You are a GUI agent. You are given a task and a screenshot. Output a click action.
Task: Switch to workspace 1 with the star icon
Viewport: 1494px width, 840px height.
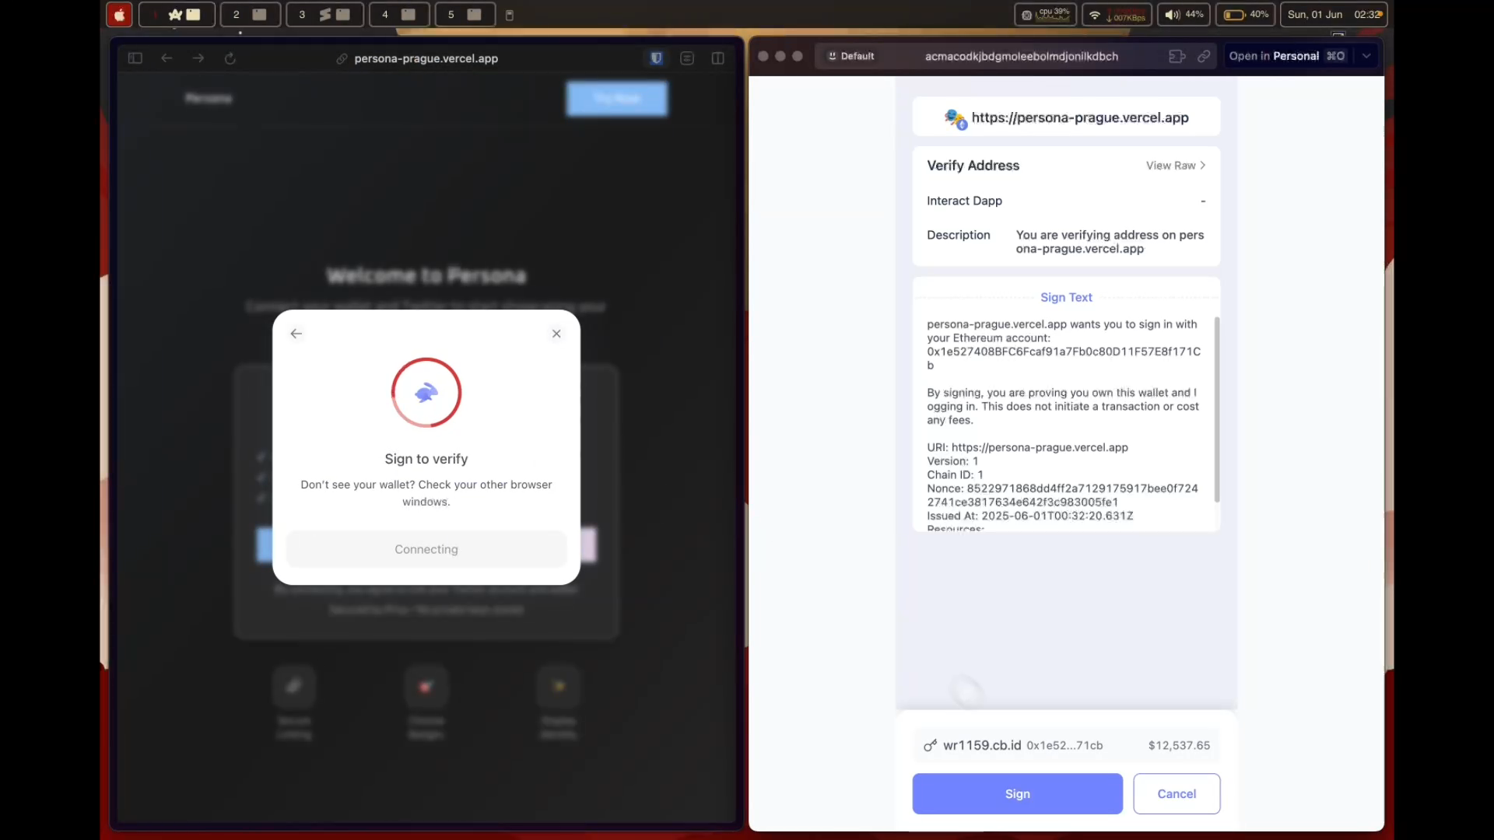[x=177, y=15]
